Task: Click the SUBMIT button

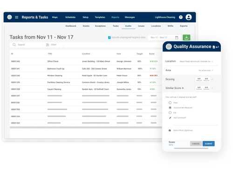Action: [x=208, y=144]
